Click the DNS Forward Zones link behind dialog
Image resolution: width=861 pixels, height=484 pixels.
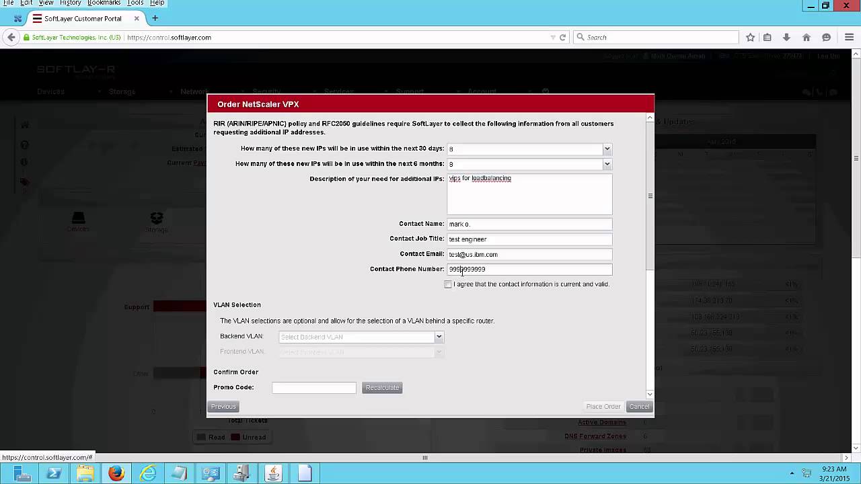click(x=595, y=436)
